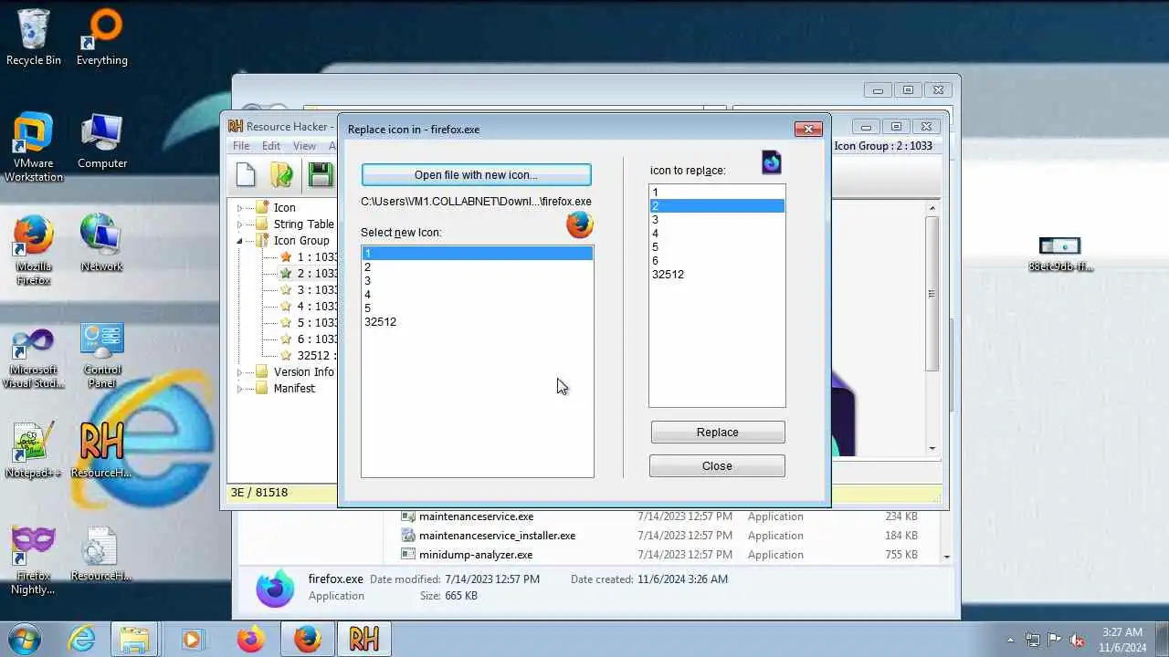Image resolution: width=1169 pixels, height=657 pixels.
Task: Select the ResourceHacker RH desktop shortcut
Action: point(101,450)
